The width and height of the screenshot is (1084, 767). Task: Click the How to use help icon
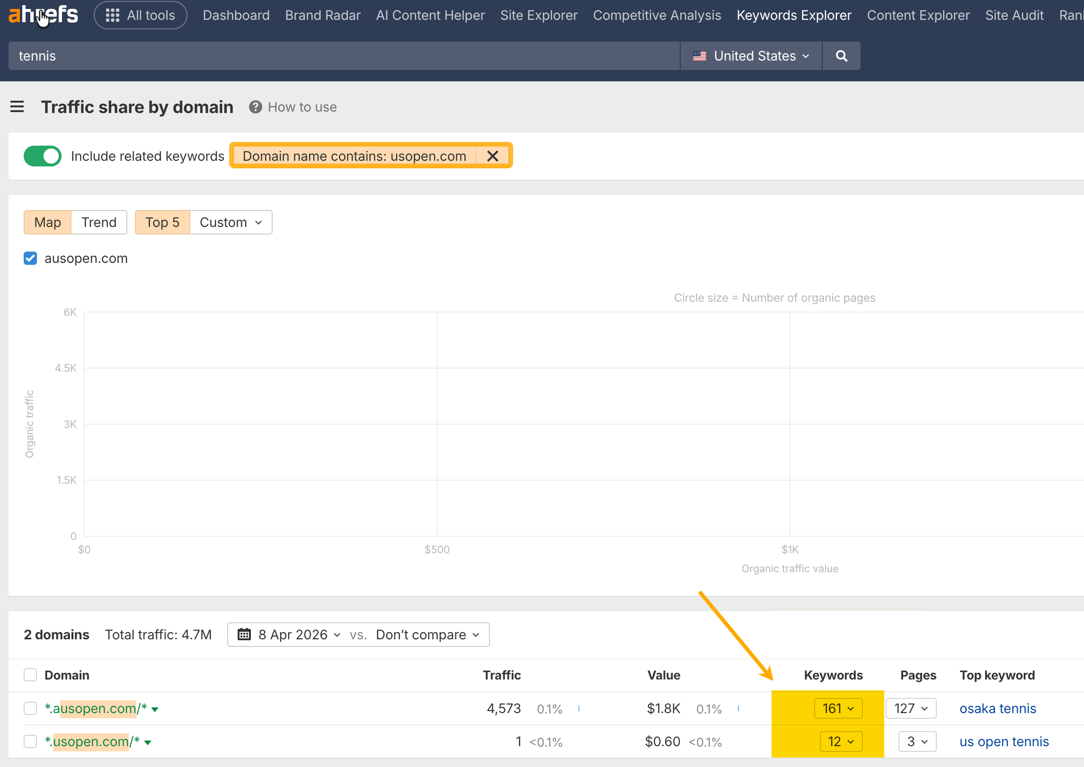[x=256, y=107]
